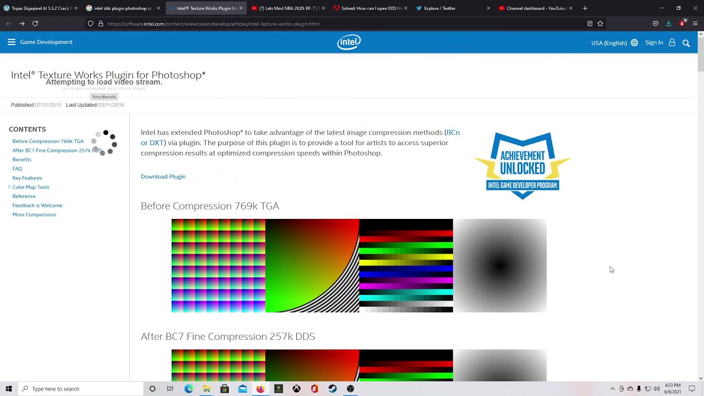Switch to Solved: How can I open DDS tab
Viewport: 704px width, 396px height.
371,8
